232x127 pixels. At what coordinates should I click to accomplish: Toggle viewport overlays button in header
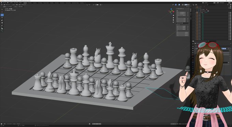[x=179, y=5]
